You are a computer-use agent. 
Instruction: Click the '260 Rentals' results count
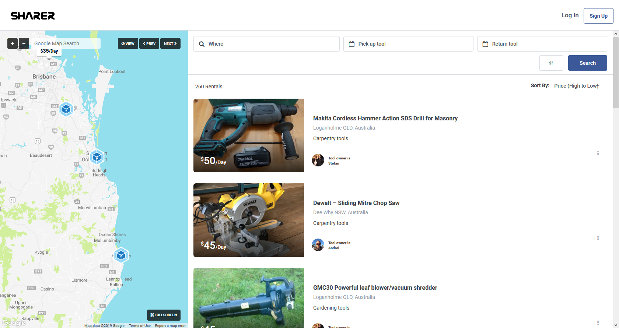209,87
